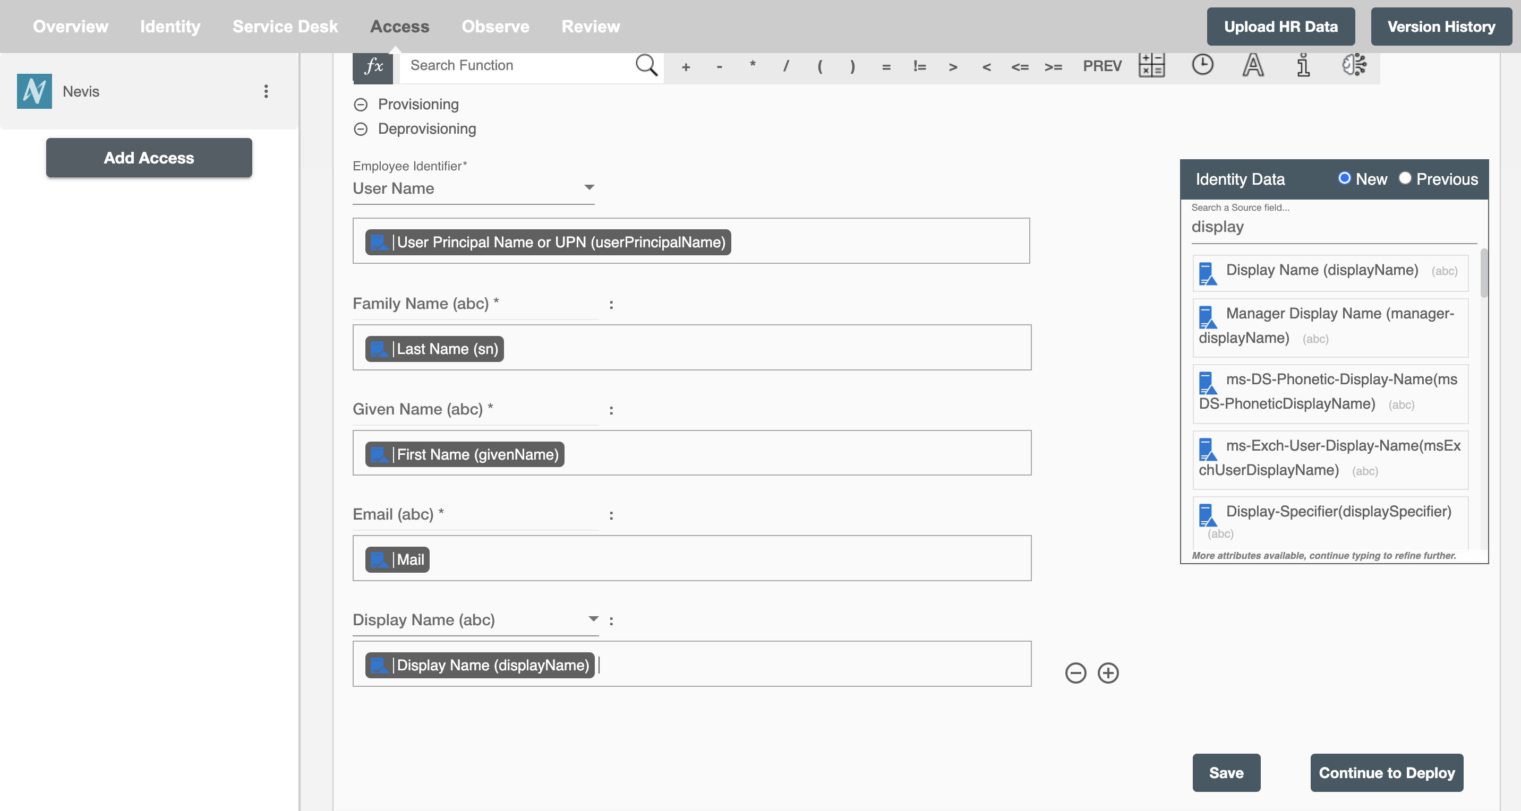Insert the greater-than-or-equal operator

click(x=1053, y=67)
